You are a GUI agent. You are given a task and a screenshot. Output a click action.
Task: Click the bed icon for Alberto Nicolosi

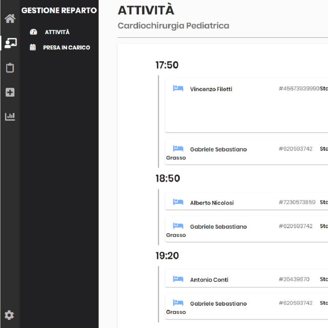pyautogui.click(x=178, y=202)
